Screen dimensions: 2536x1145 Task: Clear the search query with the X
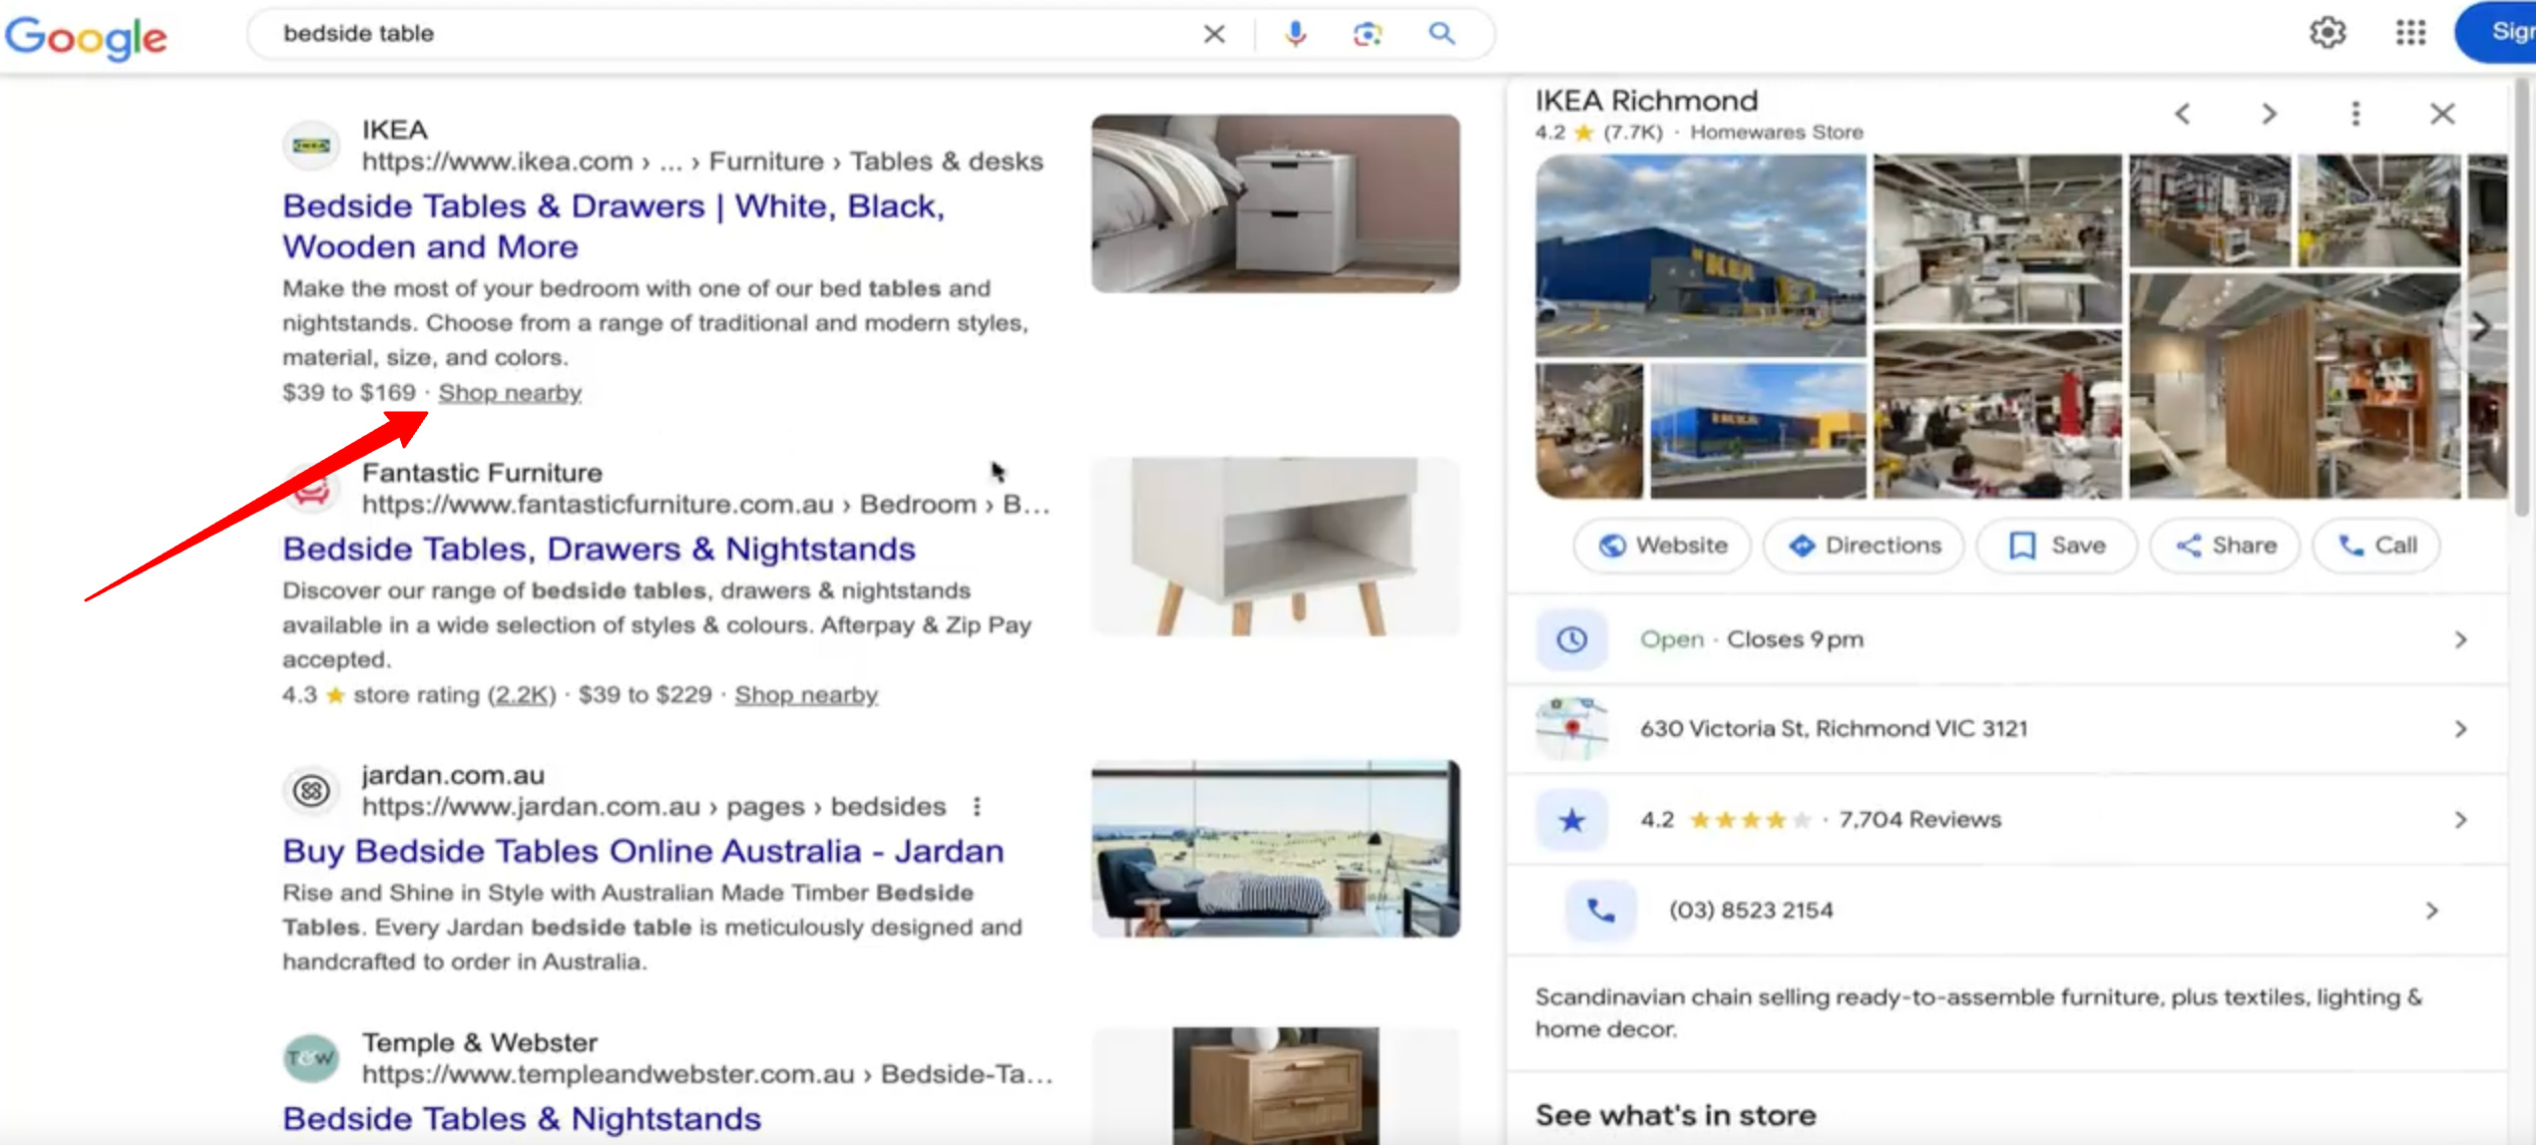click(x=1212, y=33)
